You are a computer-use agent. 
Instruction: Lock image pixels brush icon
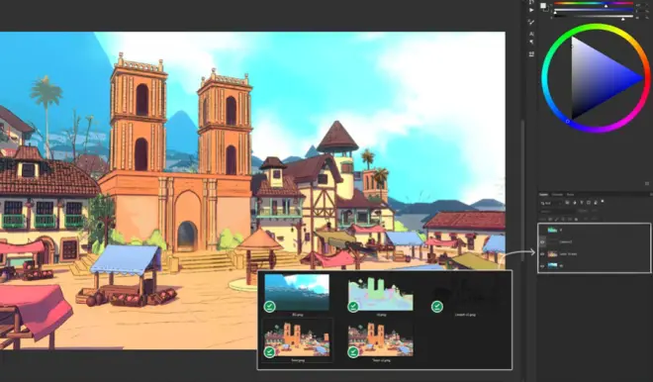[556, 219]
